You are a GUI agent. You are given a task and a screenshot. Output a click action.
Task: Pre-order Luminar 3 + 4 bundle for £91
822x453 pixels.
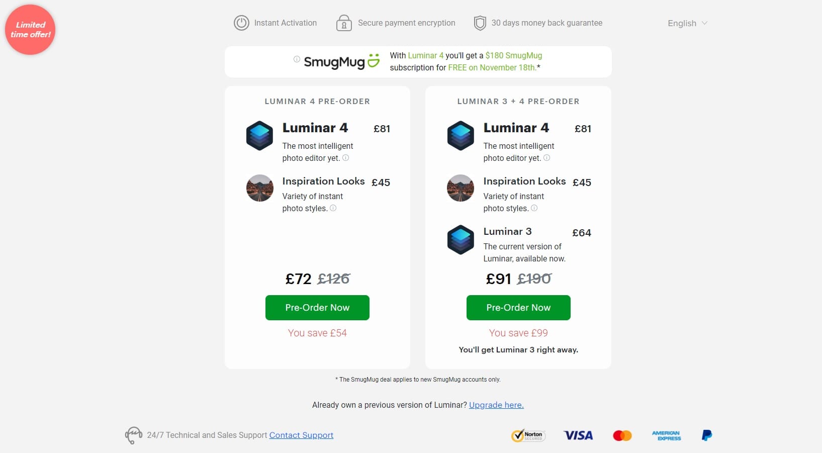click(x=518, y=308)
